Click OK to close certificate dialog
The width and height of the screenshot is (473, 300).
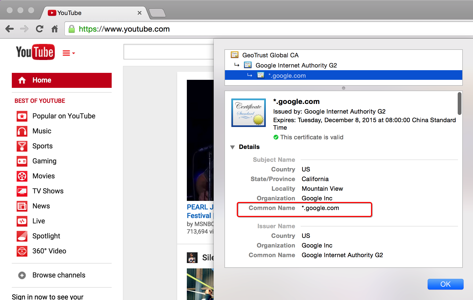point(445,284)
